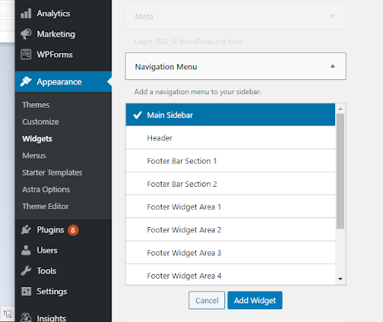Click the Insights icon in sidebar
The width and height of the screenshot is (383, 322).
coord(26,318)
